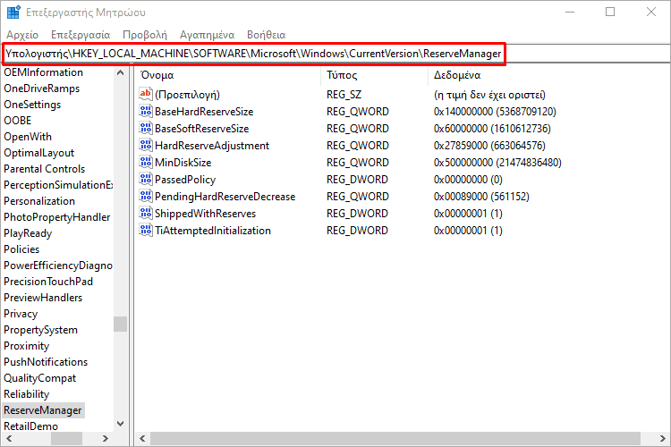The image size is (671, 447).
Task: Select the Policies key
Action: pos(21,249)
